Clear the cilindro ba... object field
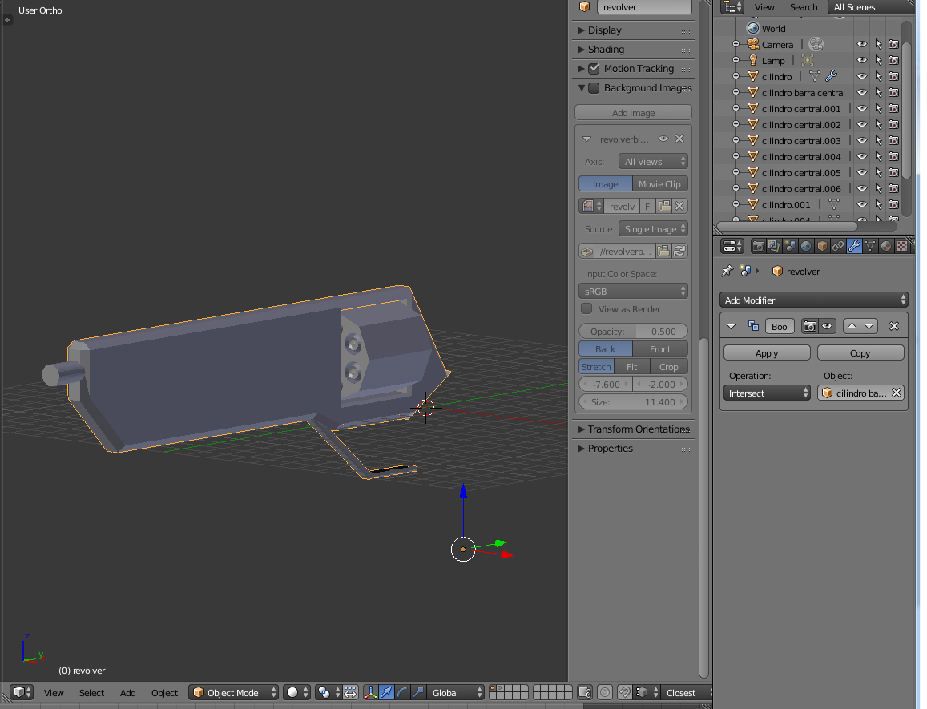Image resolution: width=927 pixels, height=709 pixels. tap(897, 393)
